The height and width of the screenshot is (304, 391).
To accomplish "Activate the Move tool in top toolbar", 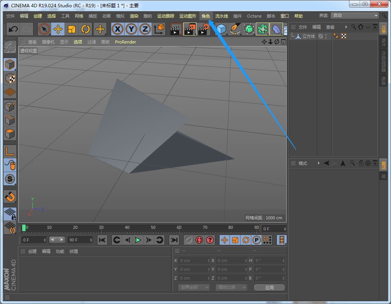I will pyautogui.click(x=58, y=29).
